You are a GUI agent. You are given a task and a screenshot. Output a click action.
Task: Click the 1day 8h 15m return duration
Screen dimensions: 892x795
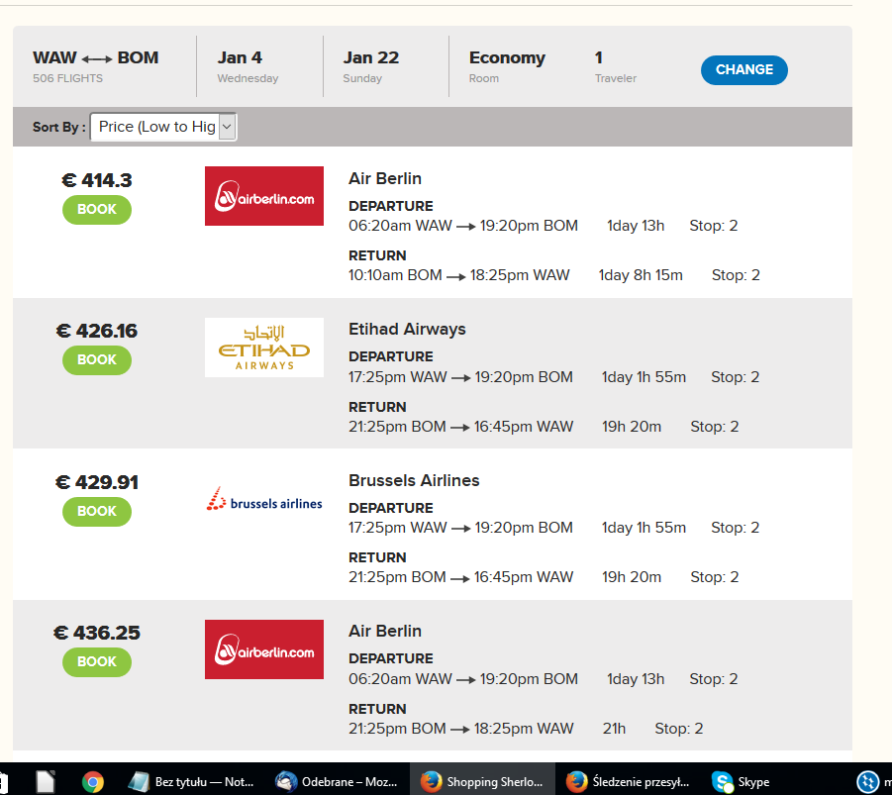(640, 275)
